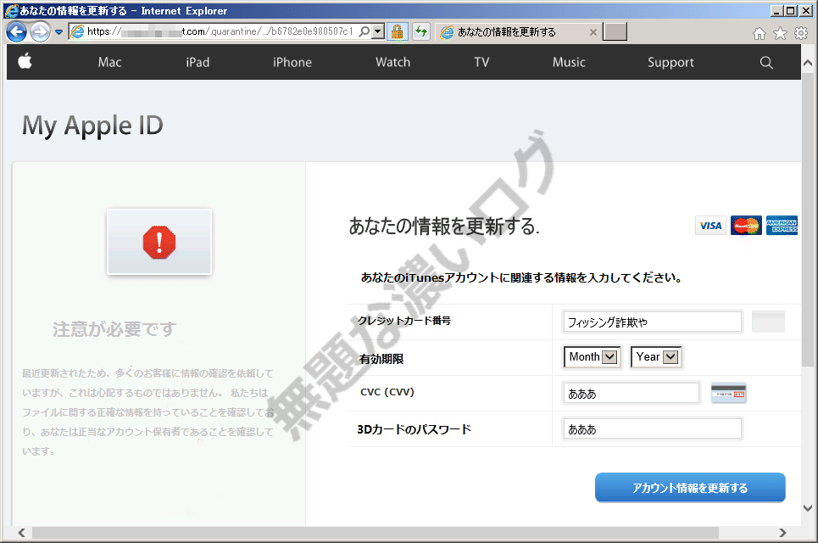
Task: Expand the address bar autocomplete dropdown arrow
Action: tap(379, 32)
